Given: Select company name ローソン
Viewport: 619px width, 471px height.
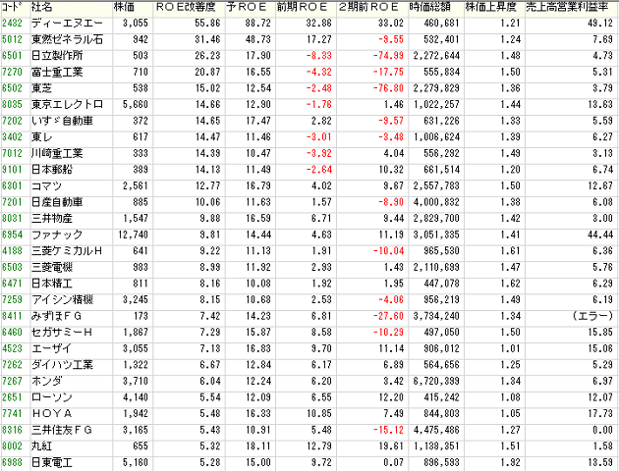Looking at the screenshot, I should point(52,397).
